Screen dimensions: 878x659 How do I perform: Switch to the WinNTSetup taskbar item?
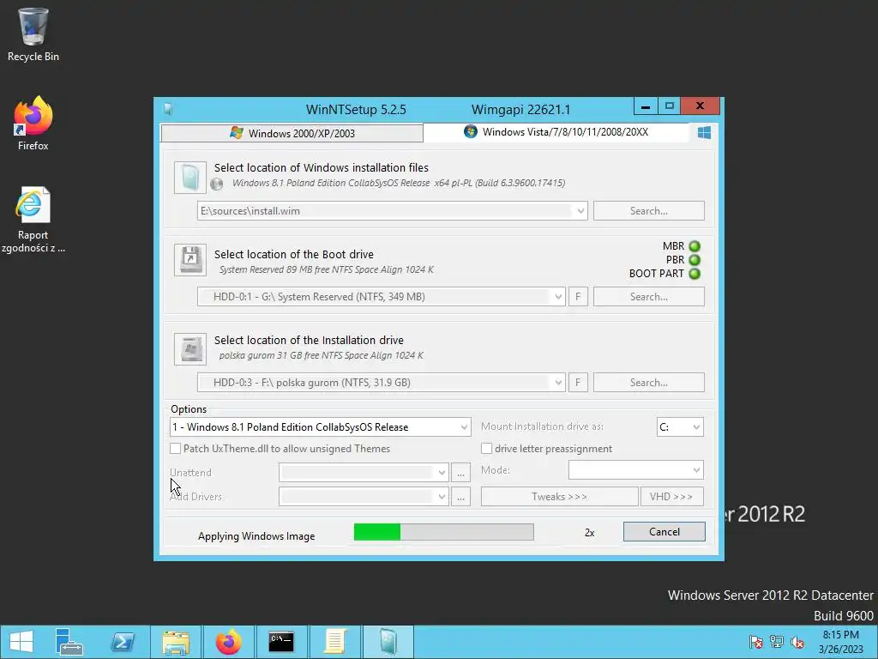coord(388,642)
